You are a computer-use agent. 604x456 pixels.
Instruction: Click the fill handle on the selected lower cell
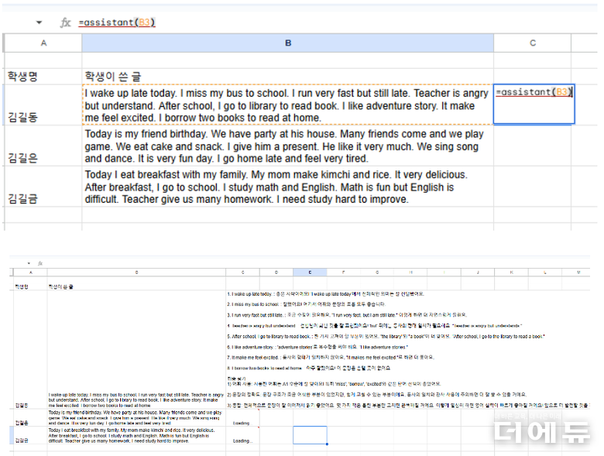coord(327,444)
